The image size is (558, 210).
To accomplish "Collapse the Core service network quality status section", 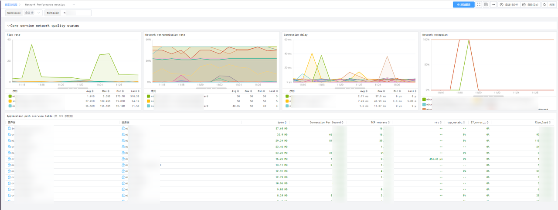I will (8, 26).
